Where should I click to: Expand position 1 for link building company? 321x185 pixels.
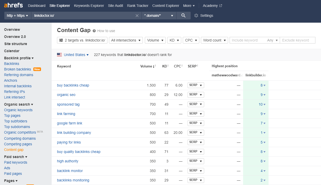pos(263,133)
